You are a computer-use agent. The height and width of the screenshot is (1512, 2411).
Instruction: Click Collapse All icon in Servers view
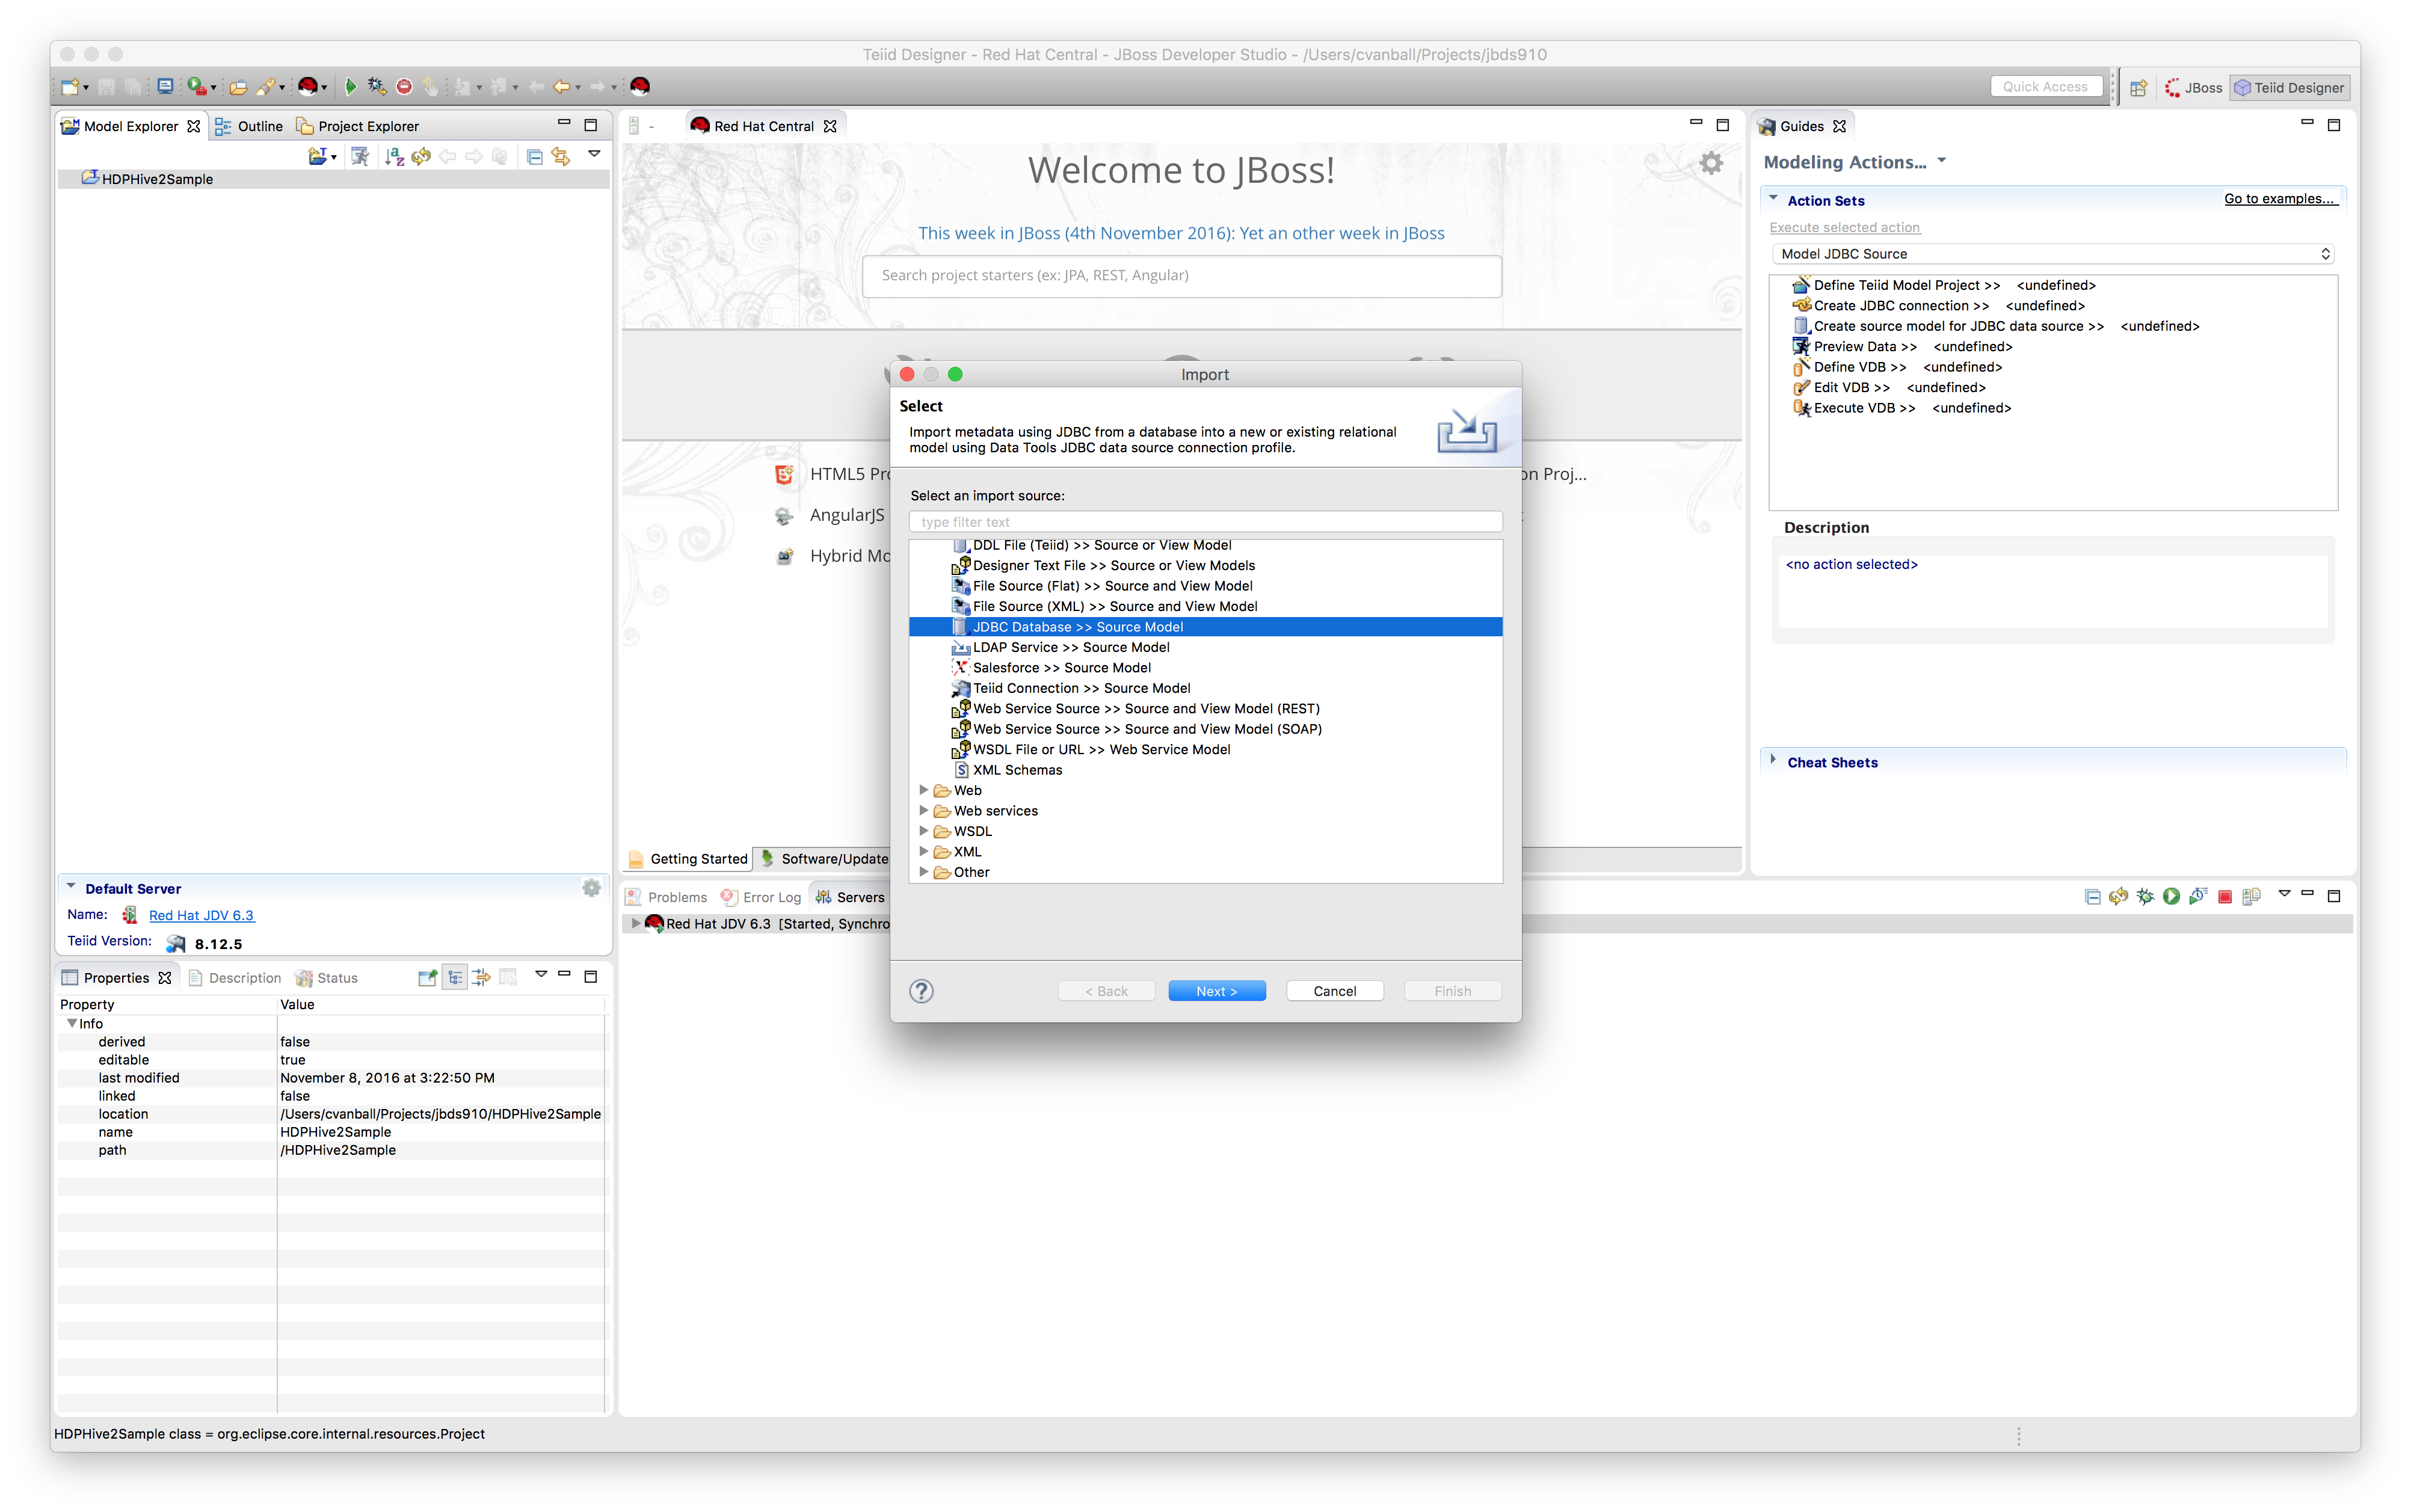[x=2093, y=896]
